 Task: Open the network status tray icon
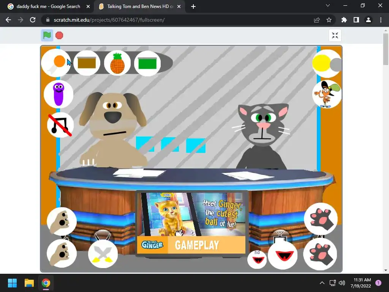(332, 283)
